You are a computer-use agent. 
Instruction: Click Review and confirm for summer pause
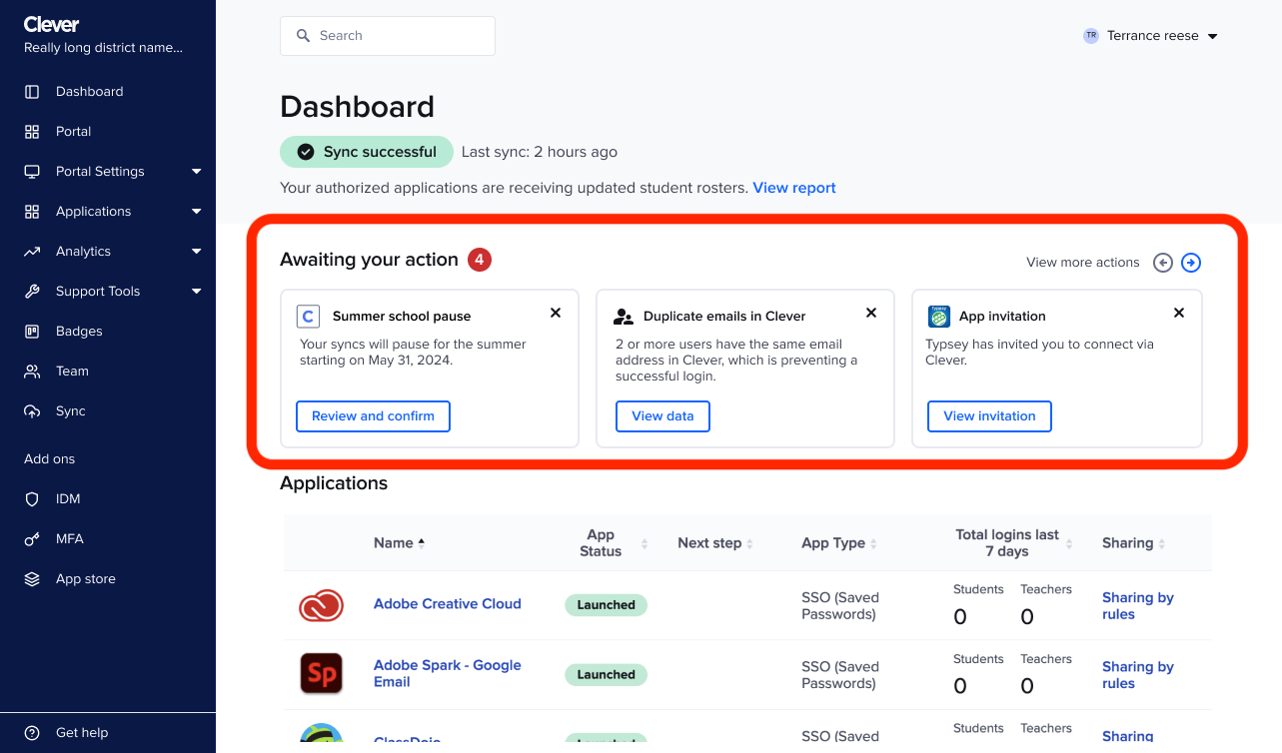coord(373,415)
